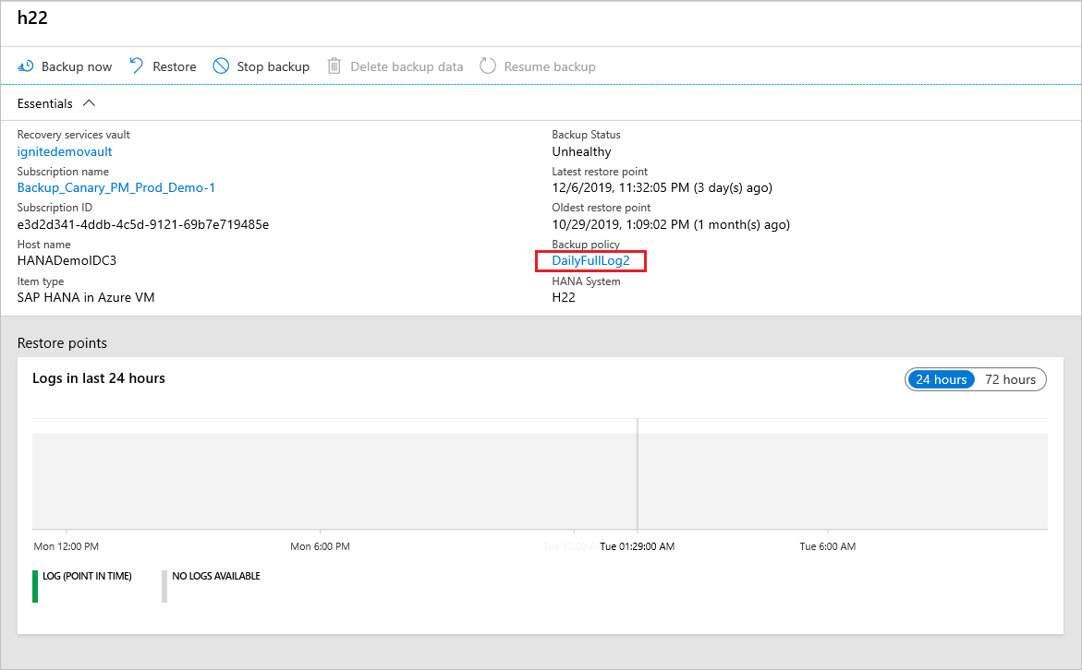
Task: Click the Delete backup data trash icon
Action: click(334, 66)
